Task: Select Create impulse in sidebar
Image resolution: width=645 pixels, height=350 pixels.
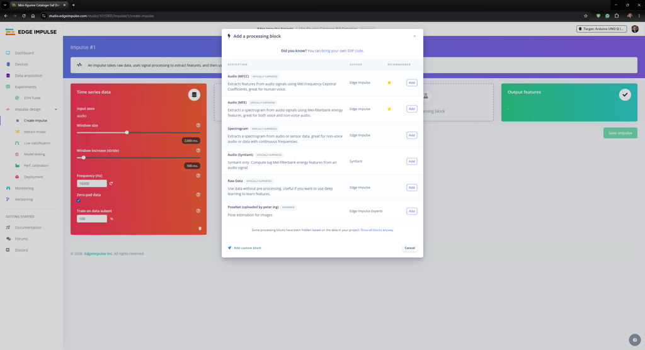Action: [x=35, y=120]
